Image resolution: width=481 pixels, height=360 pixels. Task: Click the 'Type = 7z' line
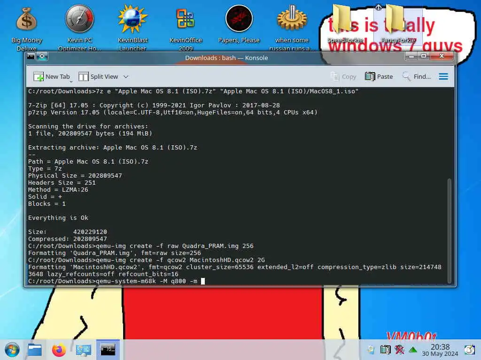point(45,168)
